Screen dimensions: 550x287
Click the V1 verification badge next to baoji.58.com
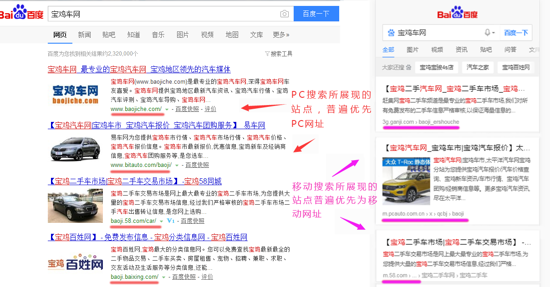pyautogui.click(x=171, y=221)
